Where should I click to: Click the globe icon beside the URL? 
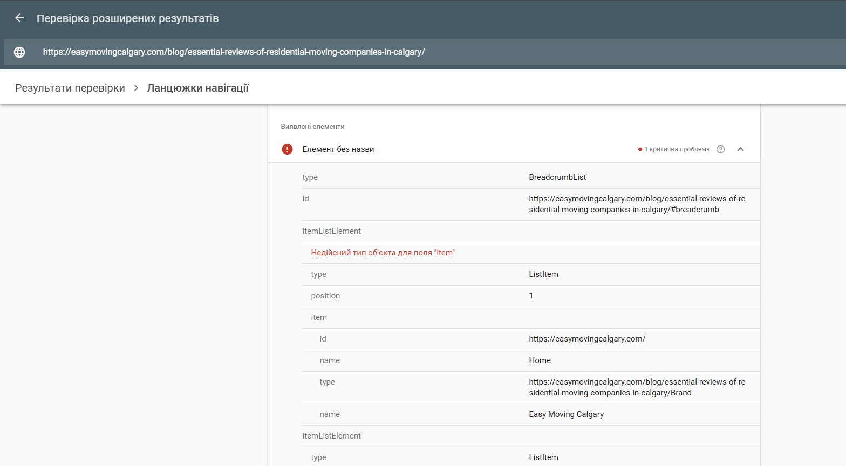19,52
